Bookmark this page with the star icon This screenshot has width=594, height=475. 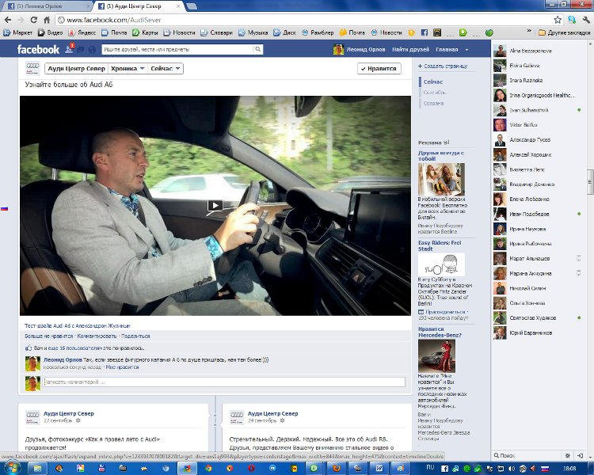tap(558, 20)
